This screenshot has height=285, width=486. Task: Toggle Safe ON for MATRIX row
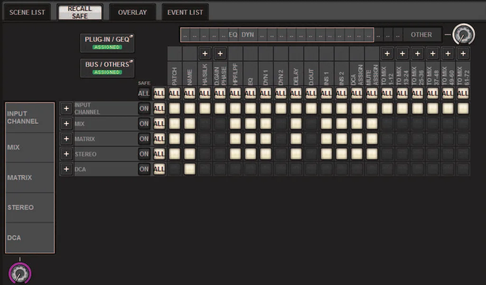point(144,139)
